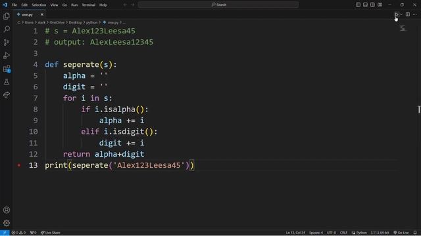Toggle the breakpoint on line 13

pos(19,165)
